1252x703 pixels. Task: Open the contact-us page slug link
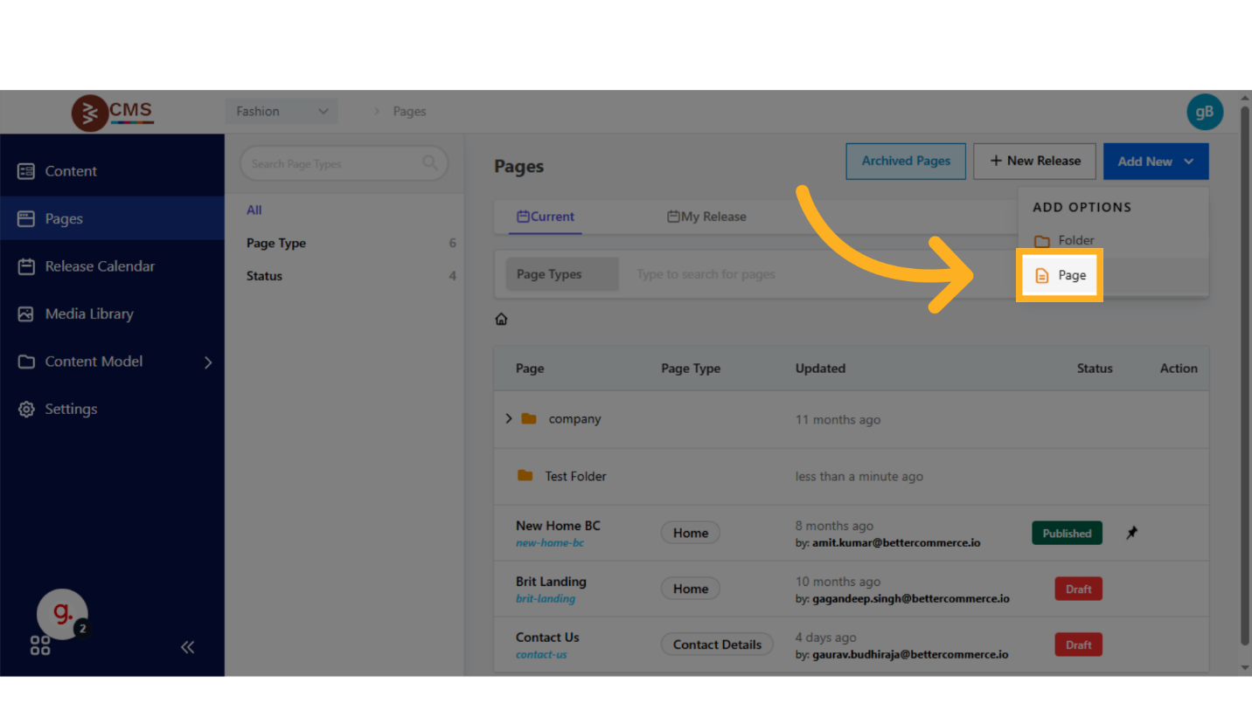tap(541, 655)
